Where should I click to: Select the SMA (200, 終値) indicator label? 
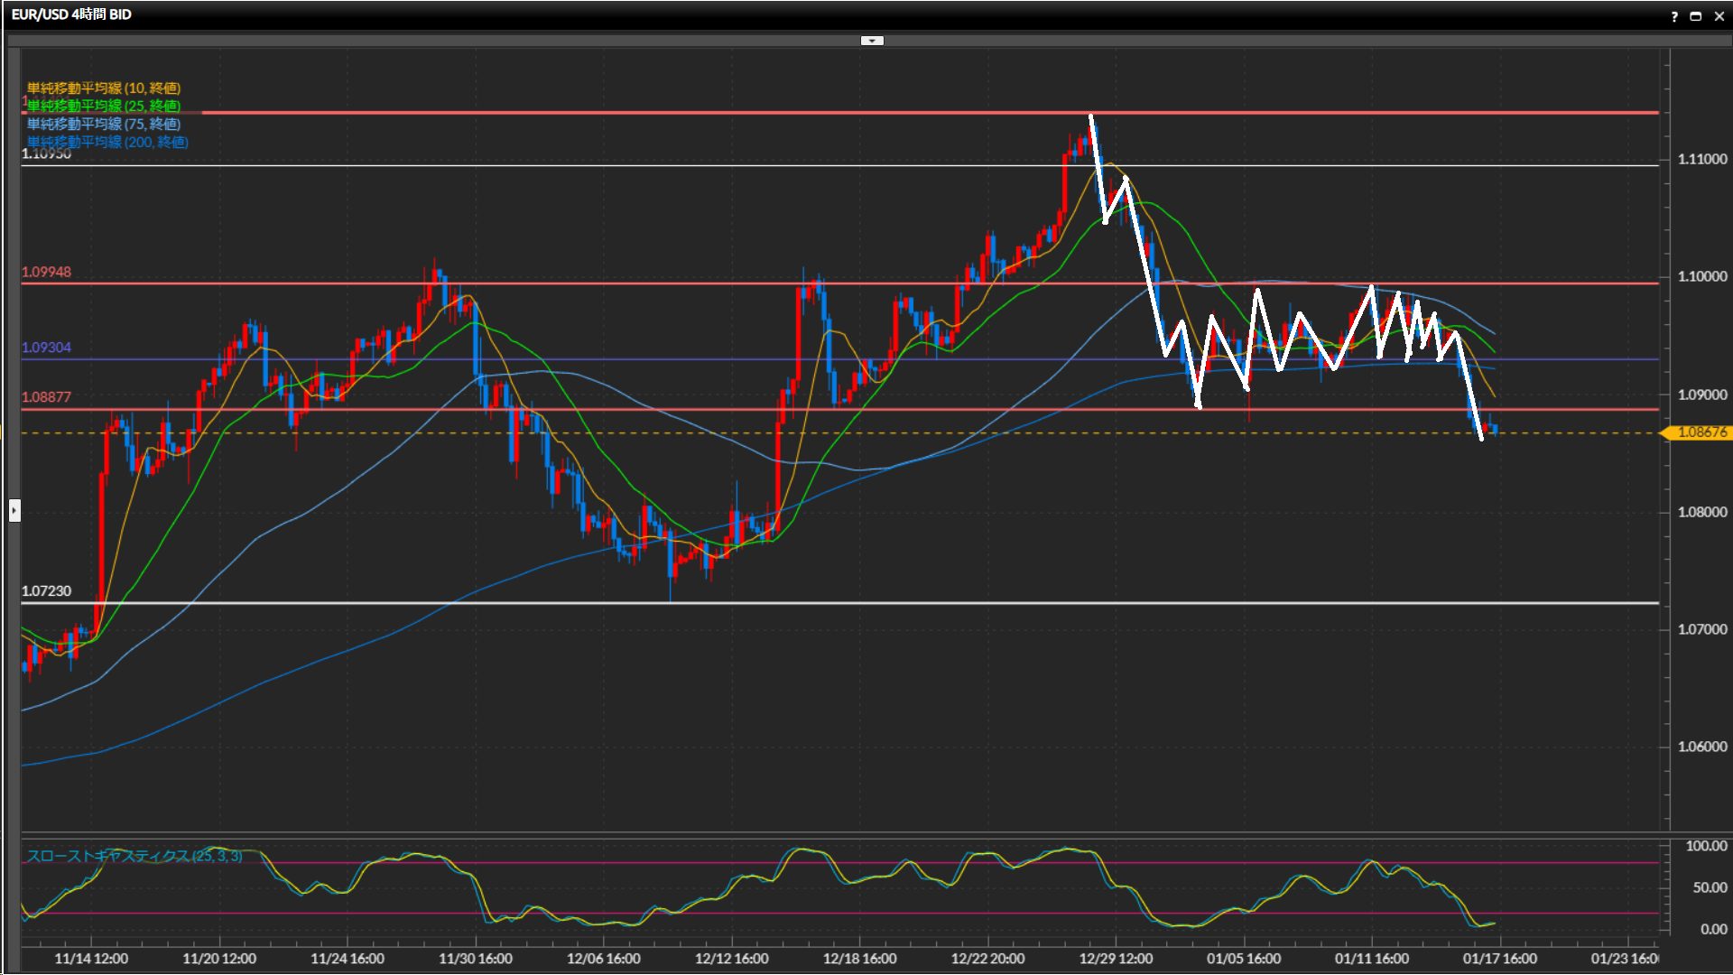click(107, 142)
